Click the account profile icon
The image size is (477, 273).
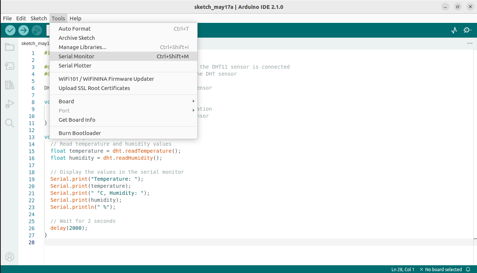coord(10,257)
